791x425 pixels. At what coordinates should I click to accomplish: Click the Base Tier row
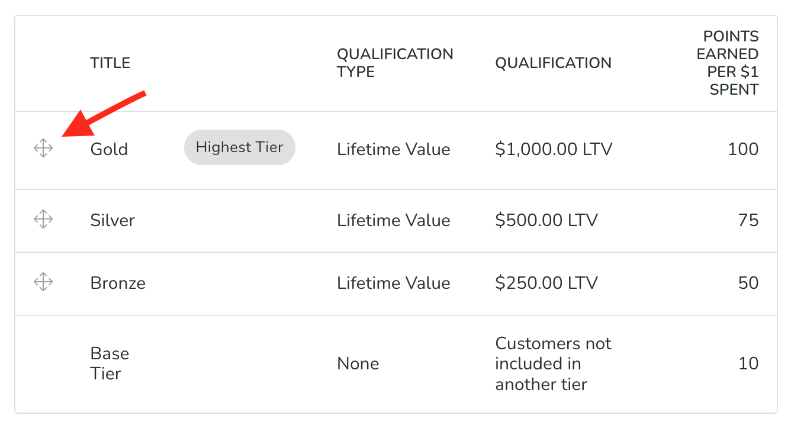[109, 363]
